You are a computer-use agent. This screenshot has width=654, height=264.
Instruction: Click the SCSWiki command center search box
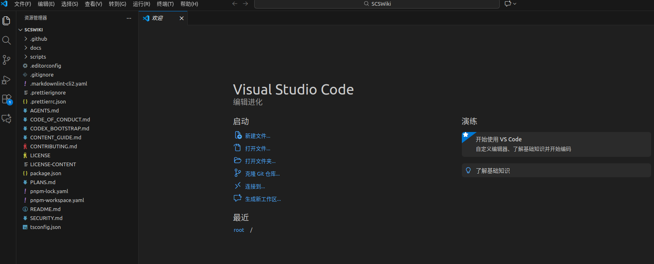click(377, 4)
